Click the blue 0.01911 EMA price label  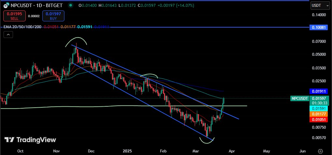319,91
